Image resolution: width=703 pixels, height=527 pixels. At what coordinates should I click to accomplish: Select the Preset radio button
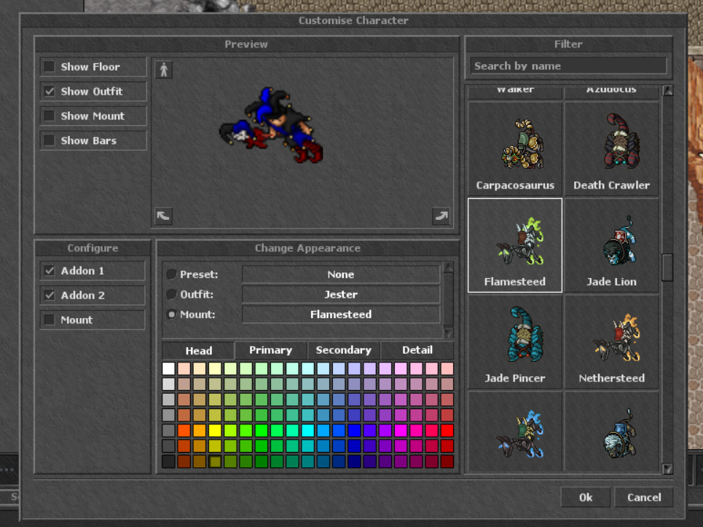pos(171,274)
